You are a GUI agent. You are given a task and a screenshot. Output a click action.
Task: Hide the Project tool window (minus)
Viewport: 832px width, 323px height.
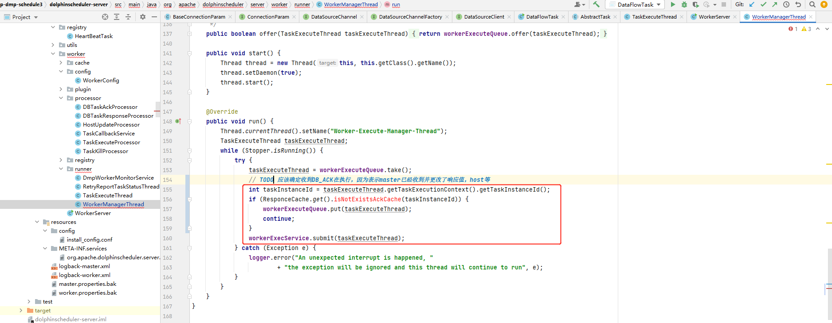coord(154,17)
